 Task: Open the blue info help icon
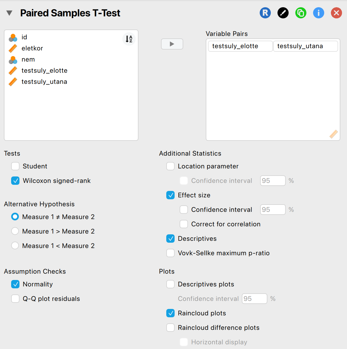(318, 13)
